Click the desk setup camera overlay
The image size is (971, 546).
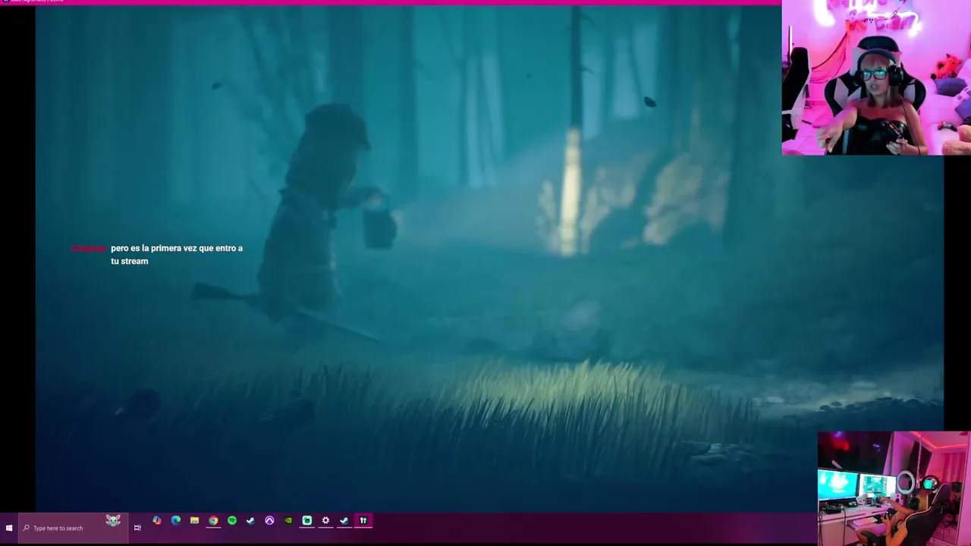pos(894,488)
